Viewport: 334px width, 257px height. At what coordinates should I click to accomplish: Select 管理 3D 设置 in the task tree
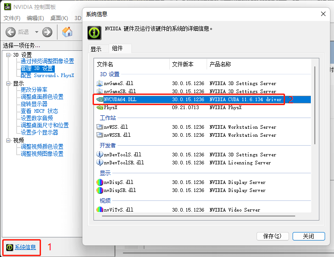(37, 69)
